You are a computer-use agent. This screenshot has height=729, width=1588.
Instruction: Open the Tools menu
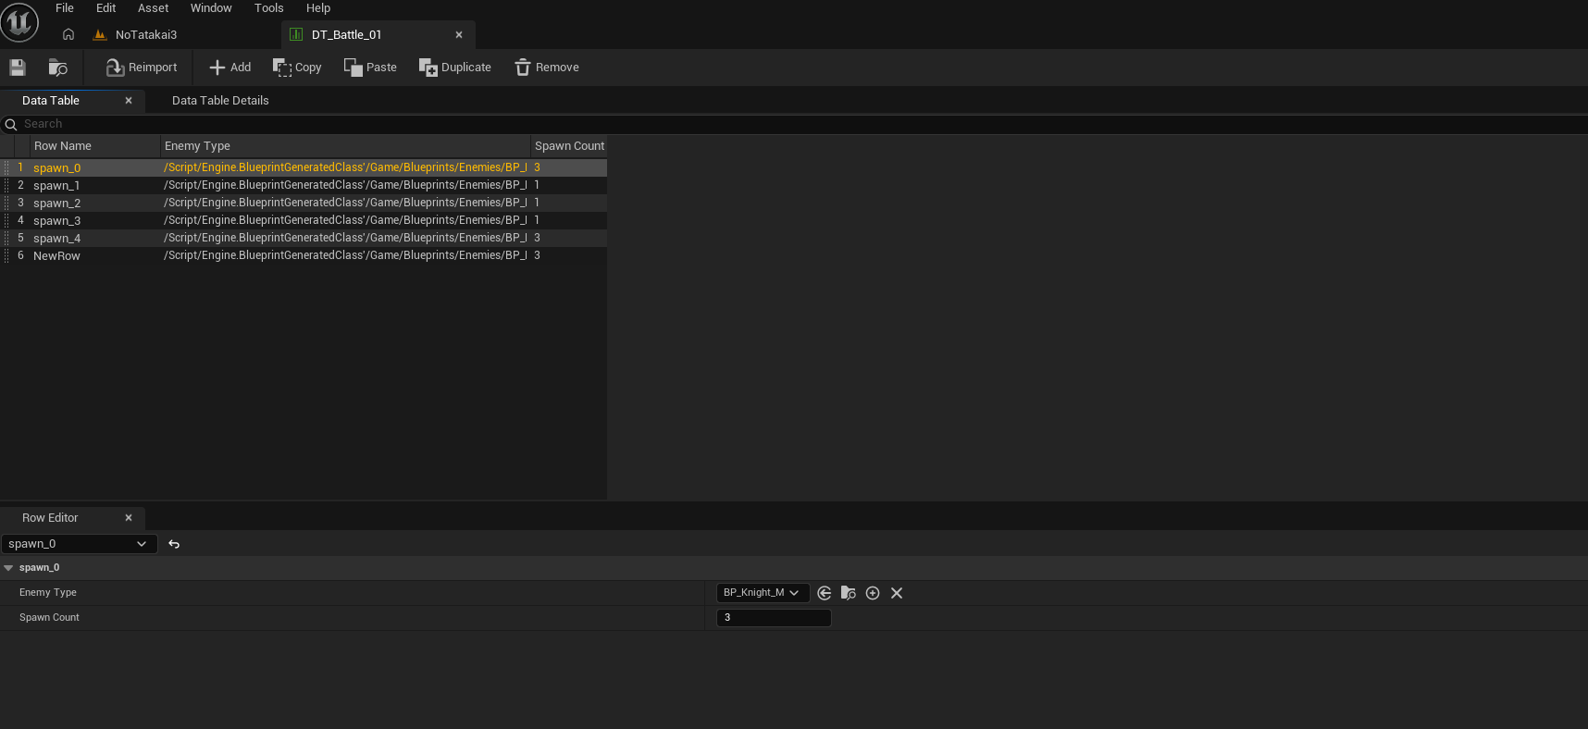coord(269,8)
